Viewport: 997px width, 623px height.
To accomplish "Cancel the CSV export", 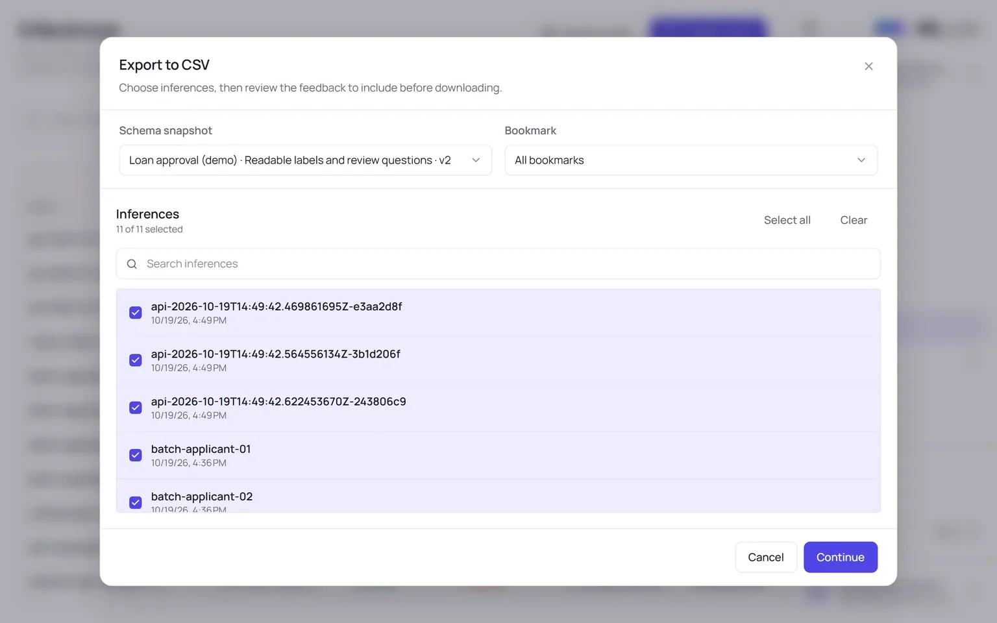I will pyautogui.click(x=766, y=557).
